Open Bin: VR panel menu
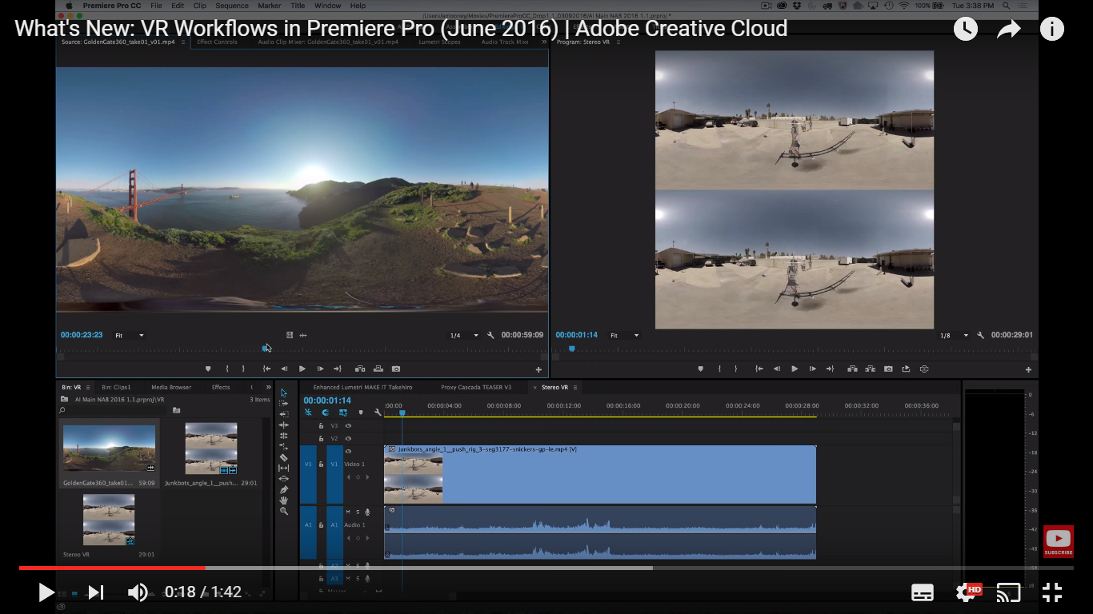This screenshot has width=1093, height=614. 88,387
